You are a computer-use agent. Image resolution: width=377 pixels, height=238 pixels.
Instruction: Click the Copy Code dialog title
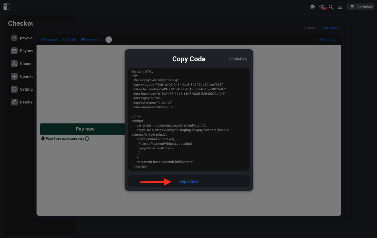coord(189,59)
